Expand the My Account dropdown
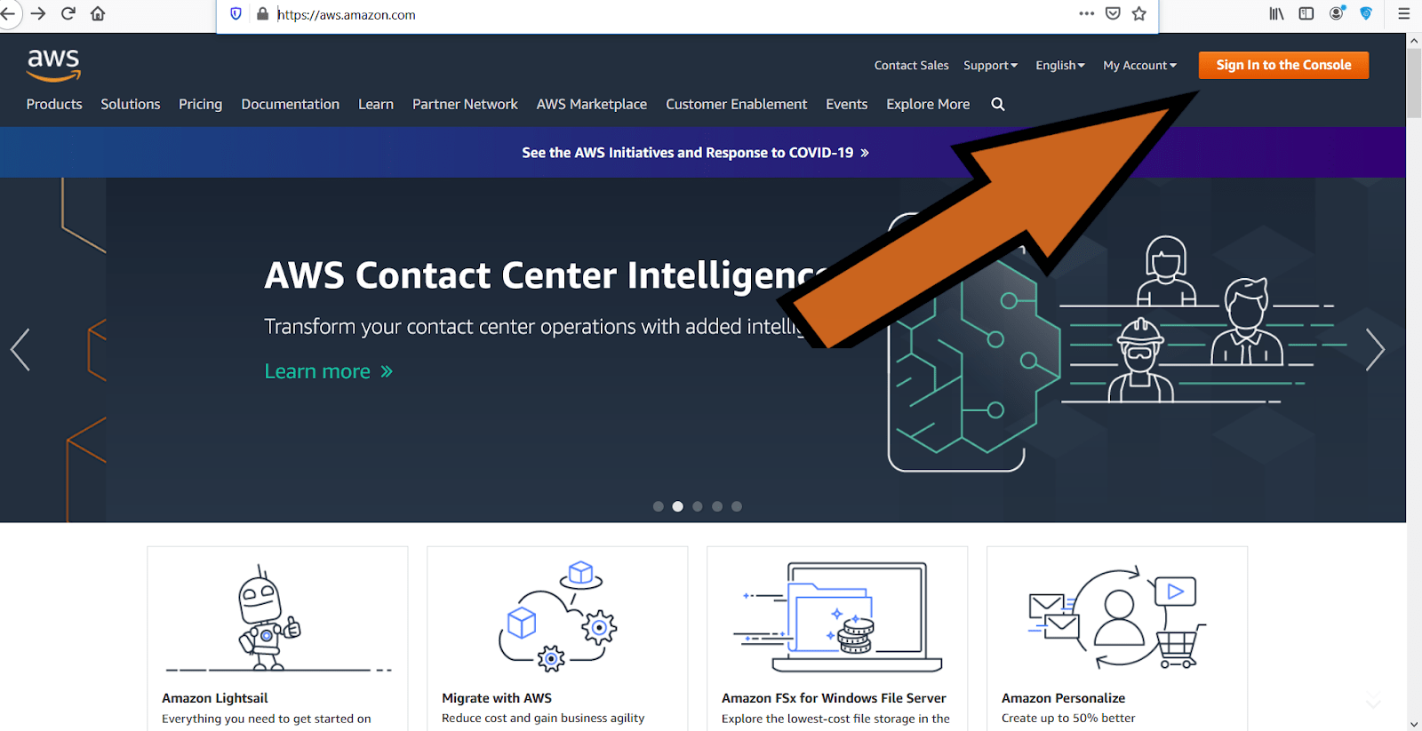Viewport: 1422px width, 731px height. point(1139,65)
